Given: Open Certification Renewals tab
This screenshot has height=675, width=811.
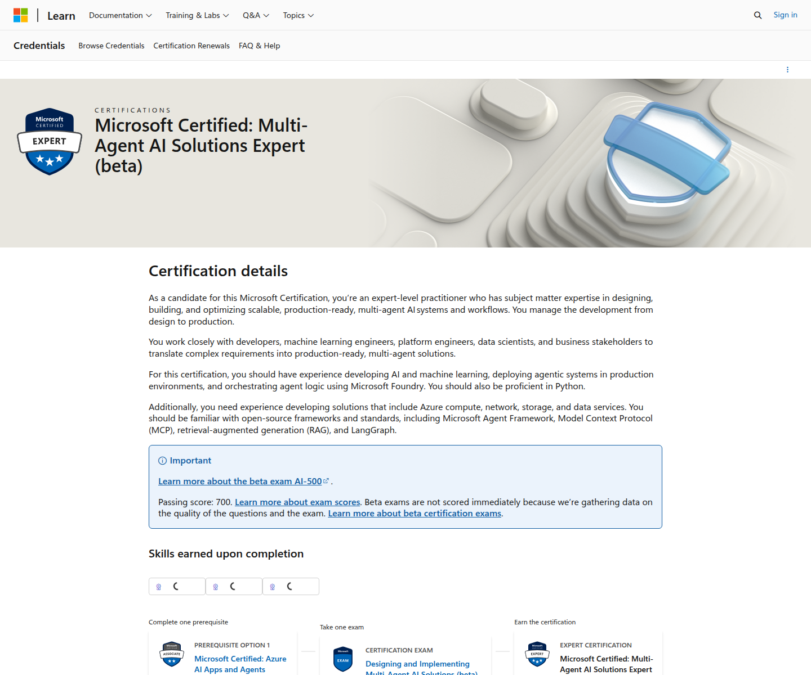Looking at the screenshot, I should coord(191,46).
